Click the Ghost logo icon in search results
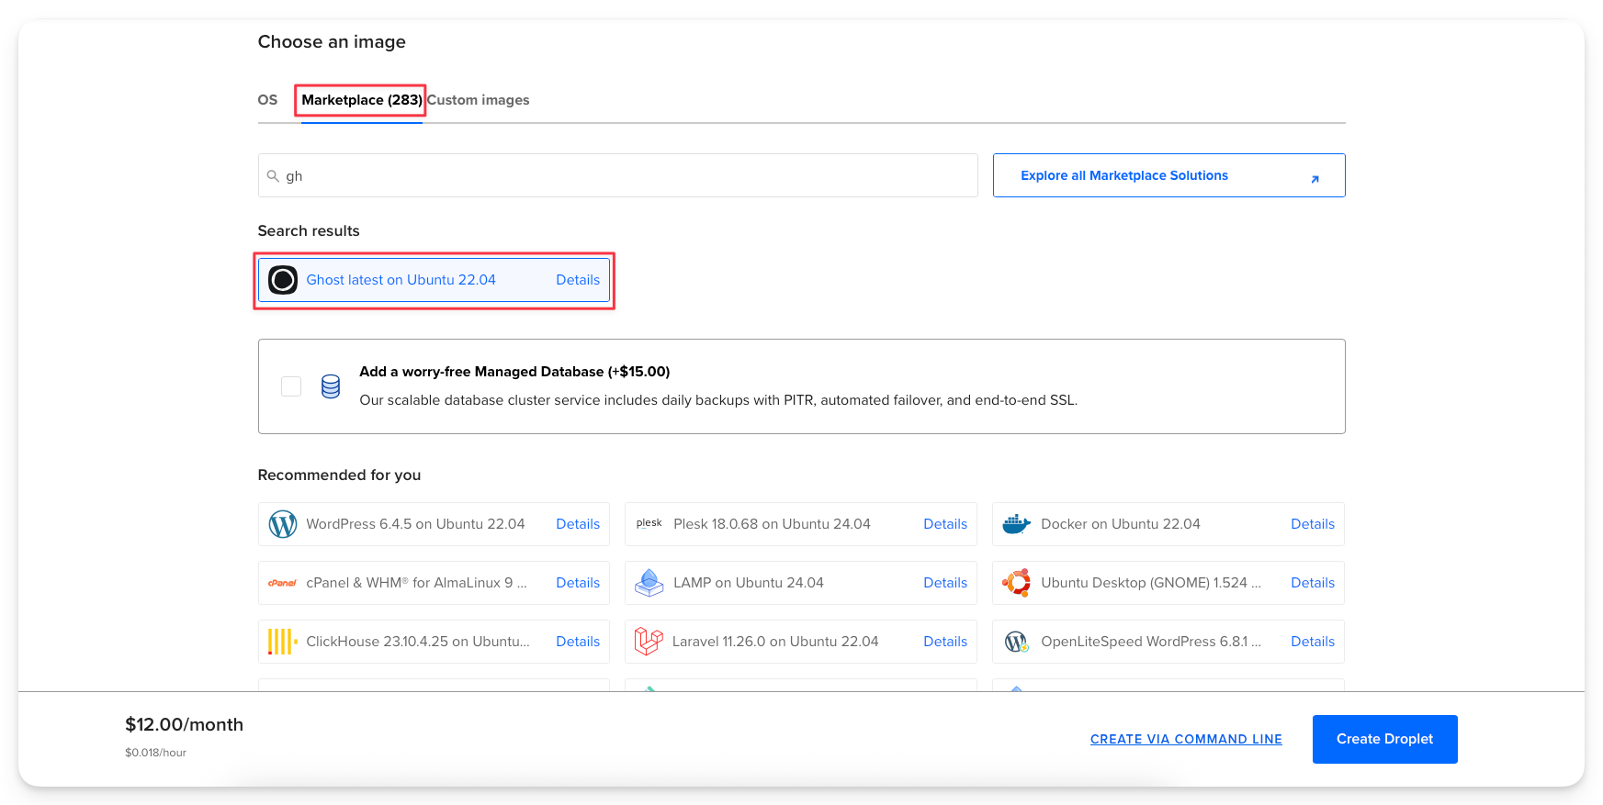Screen dimensions: 1603x805 [283, 280]
